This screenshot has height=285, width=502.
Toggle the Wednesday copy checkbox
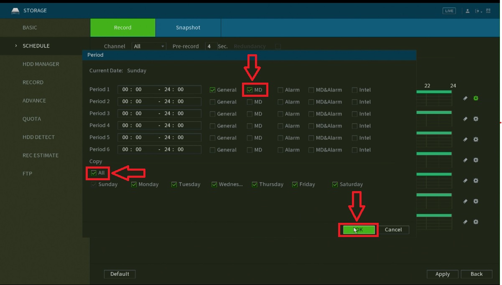(x=214, y=184)
